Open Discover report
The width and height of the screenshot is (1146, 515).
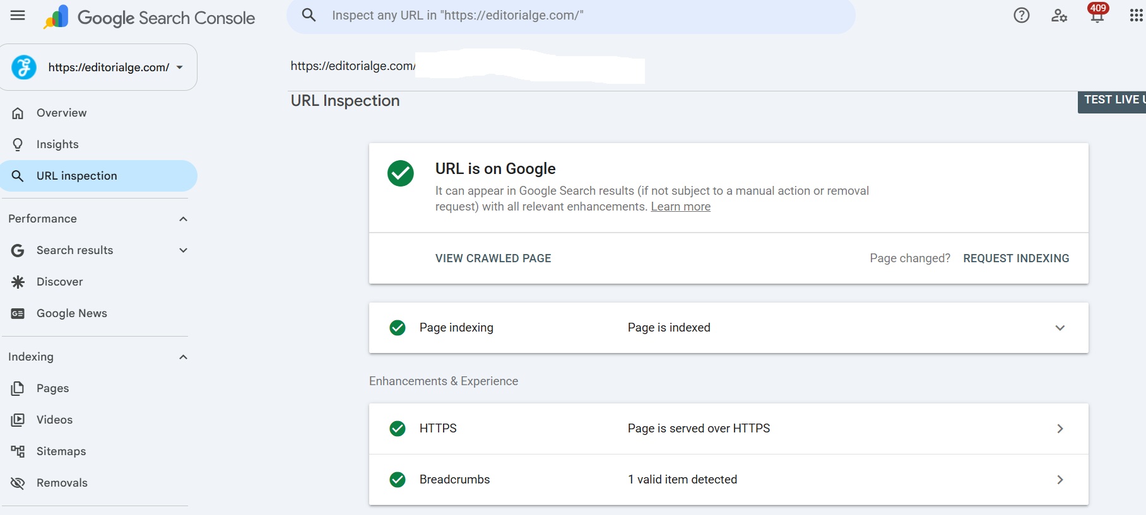98,282
